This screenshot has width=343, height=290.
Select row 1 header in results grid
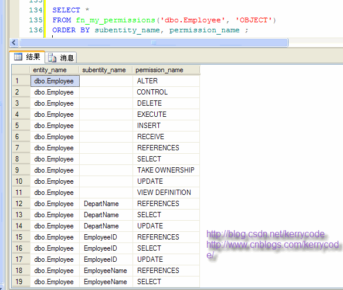21,81
